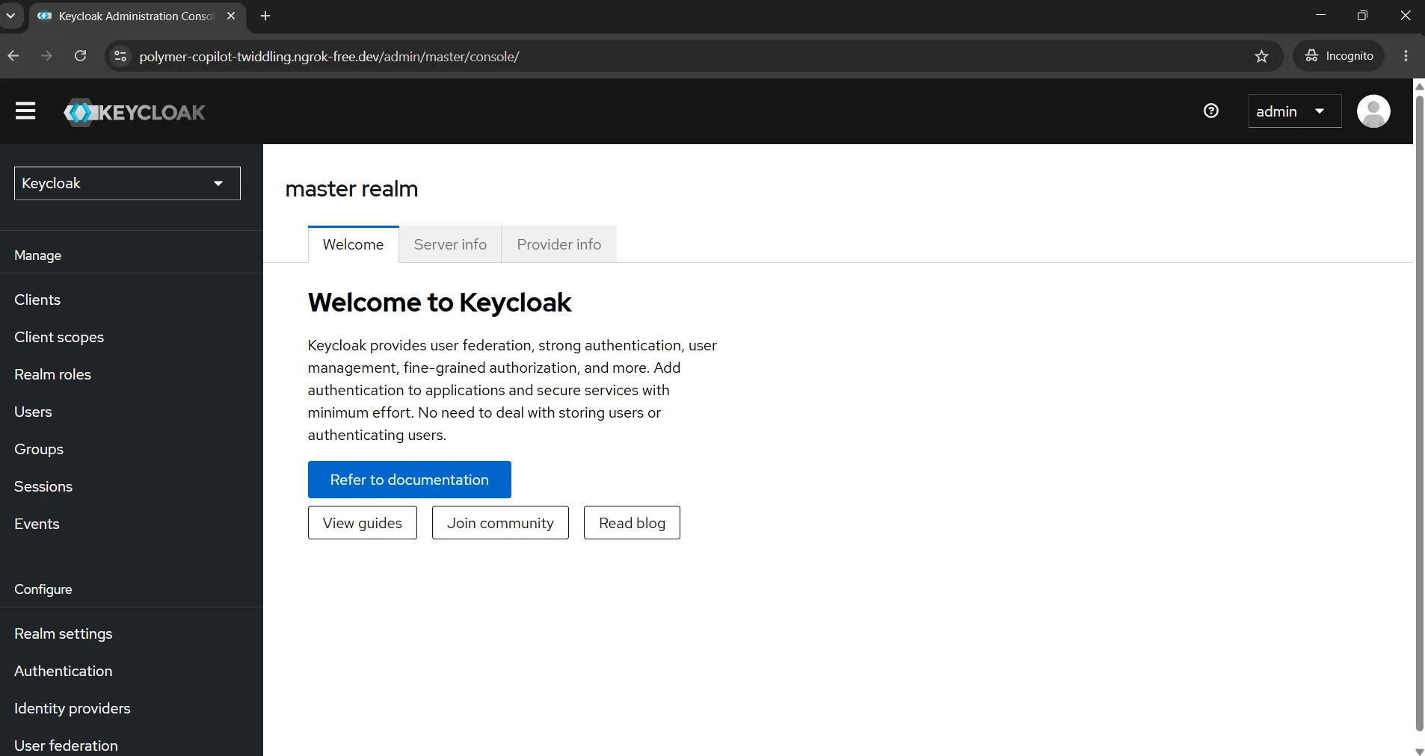Bookmark this page with star icon
Viewport: 1425px width, 756px height.
pos(1262,56)
